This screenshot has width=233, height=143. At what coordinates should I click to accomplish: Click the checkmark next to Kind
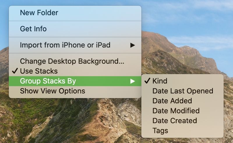pos(147,81)
